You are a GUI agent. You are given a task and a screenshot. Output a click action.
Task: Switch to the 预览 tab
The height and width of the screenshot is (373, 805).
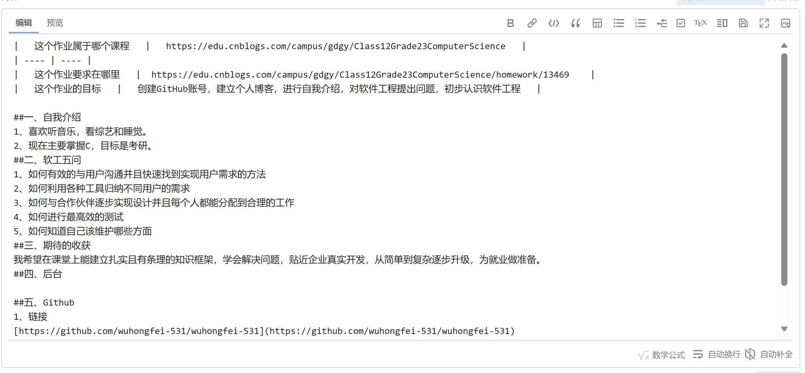(55, 23)
